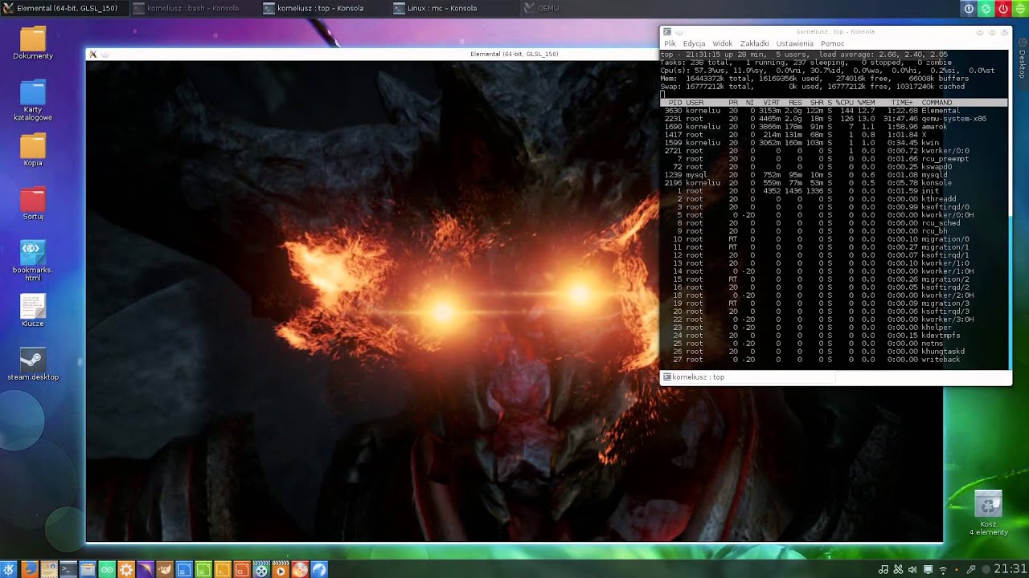The height and width of the screenshot is (578, 1029).
Task: Click the Desktop side panel label
Action: [1023, 64]
